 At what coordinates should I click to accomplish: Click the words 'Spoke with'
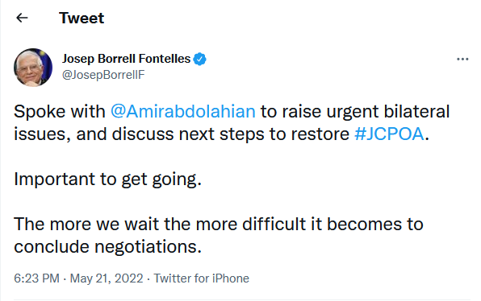tap(60, 111)
